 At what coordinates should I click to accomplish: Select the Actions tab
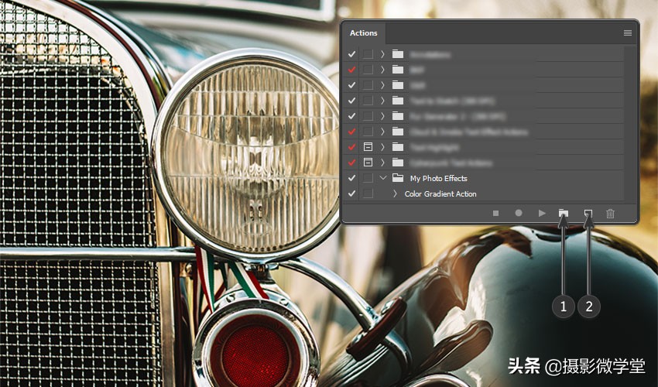click(363, 33)
